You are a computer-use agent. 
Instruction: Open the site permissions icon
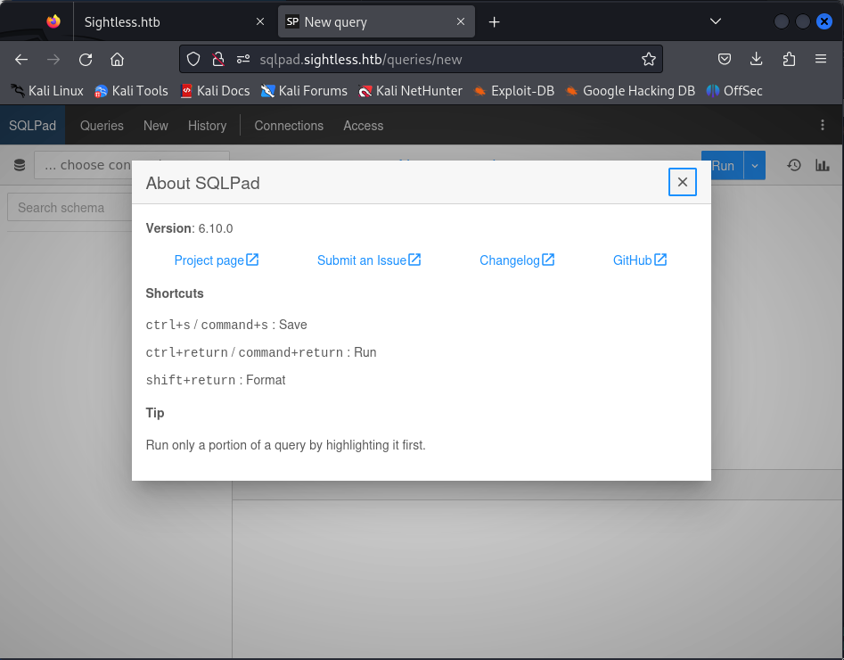pyautogui.click(x=243, y=59)
